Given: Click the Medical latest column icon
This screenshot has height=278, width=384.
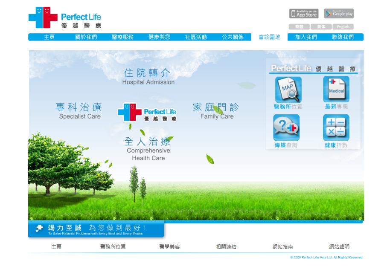Looking at the screenshot, I should pyautogui.click(x=336, y=89).
